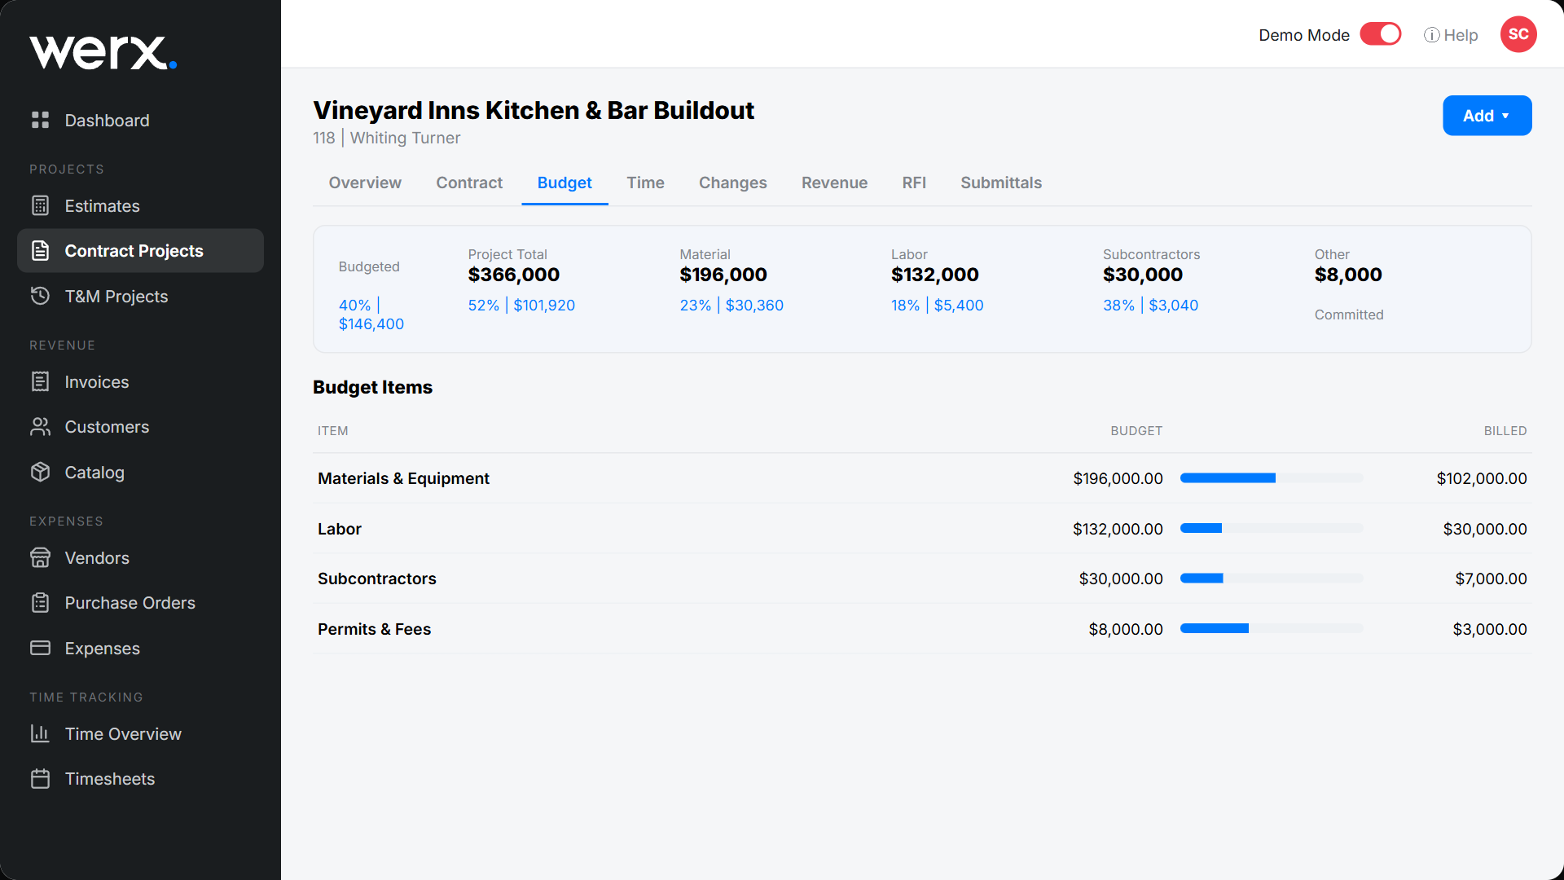Click the $3,000.00 billed amount
1564x880 pixels.
click(1490, 629)
